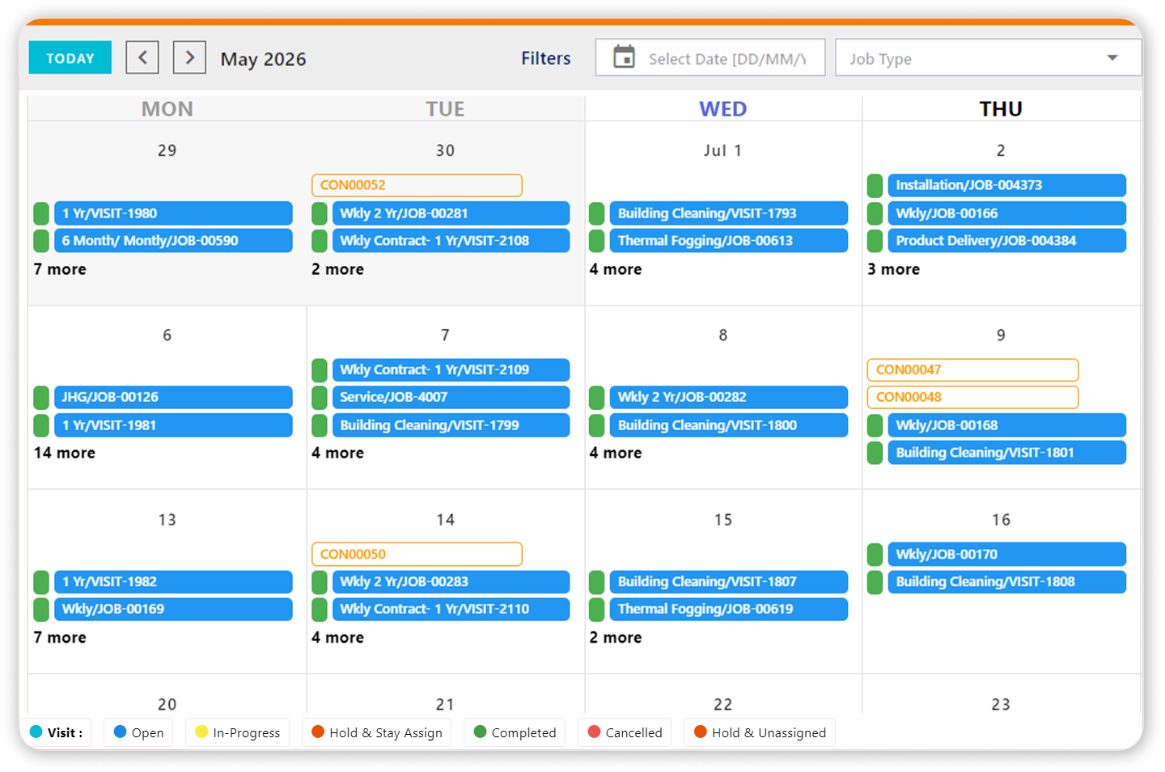
Task: Show 4 more jobs on day 7
Action: (x=338, y=453)
